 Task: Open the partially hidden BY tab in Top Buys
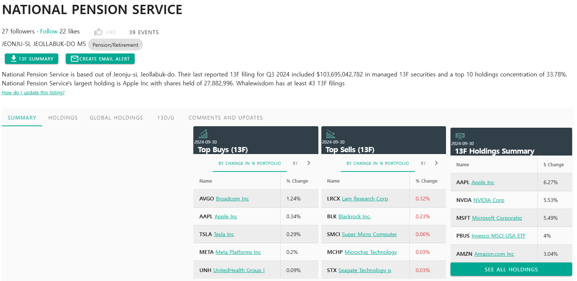pos(295,163)
